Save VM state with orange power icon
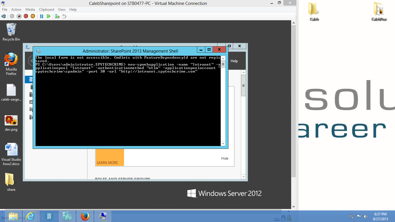The image size is (395, 222). [x=33, y=16]
